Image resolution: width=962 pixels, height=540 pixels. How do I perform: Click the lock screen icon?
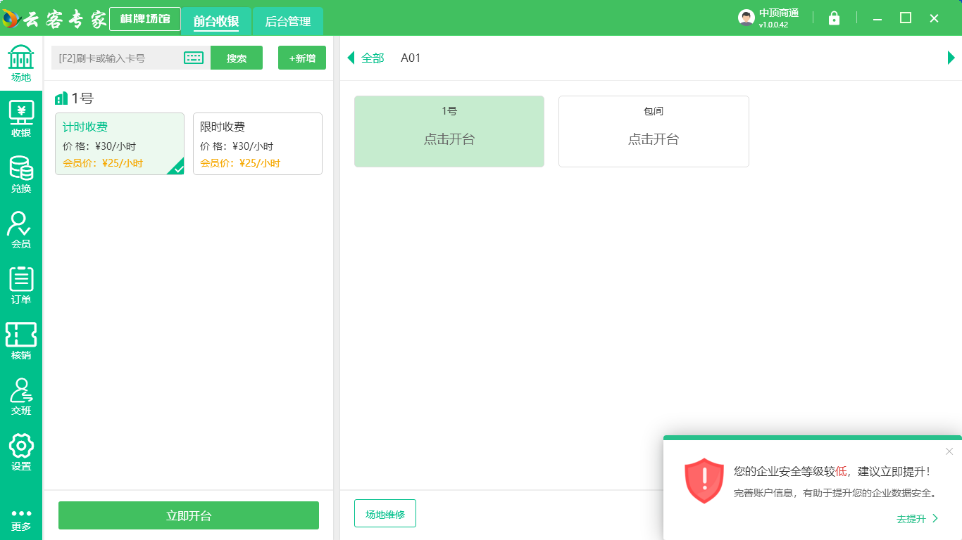(834, 18)
